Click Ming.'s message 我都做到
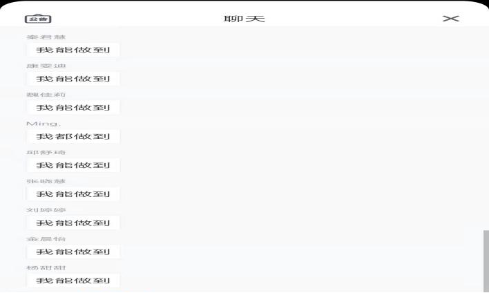This screenshot has height=293, width=489. pyautogui.click(x=73, y=136)
